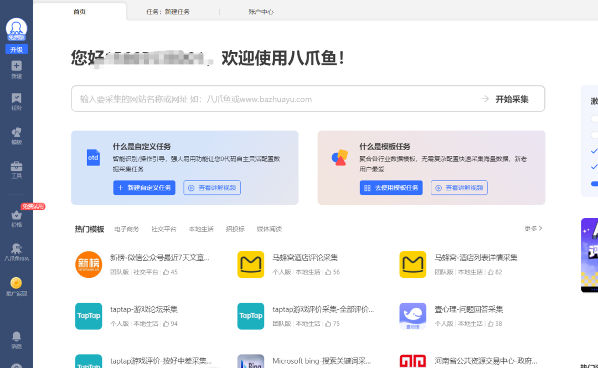Select the 本地生活 category tab
The width and height of the screenshot is (598, 368).
click(x=201, y=229)
